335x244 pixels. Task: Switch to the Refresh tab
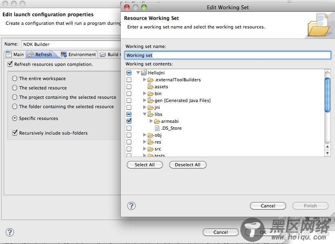(40, 54)
